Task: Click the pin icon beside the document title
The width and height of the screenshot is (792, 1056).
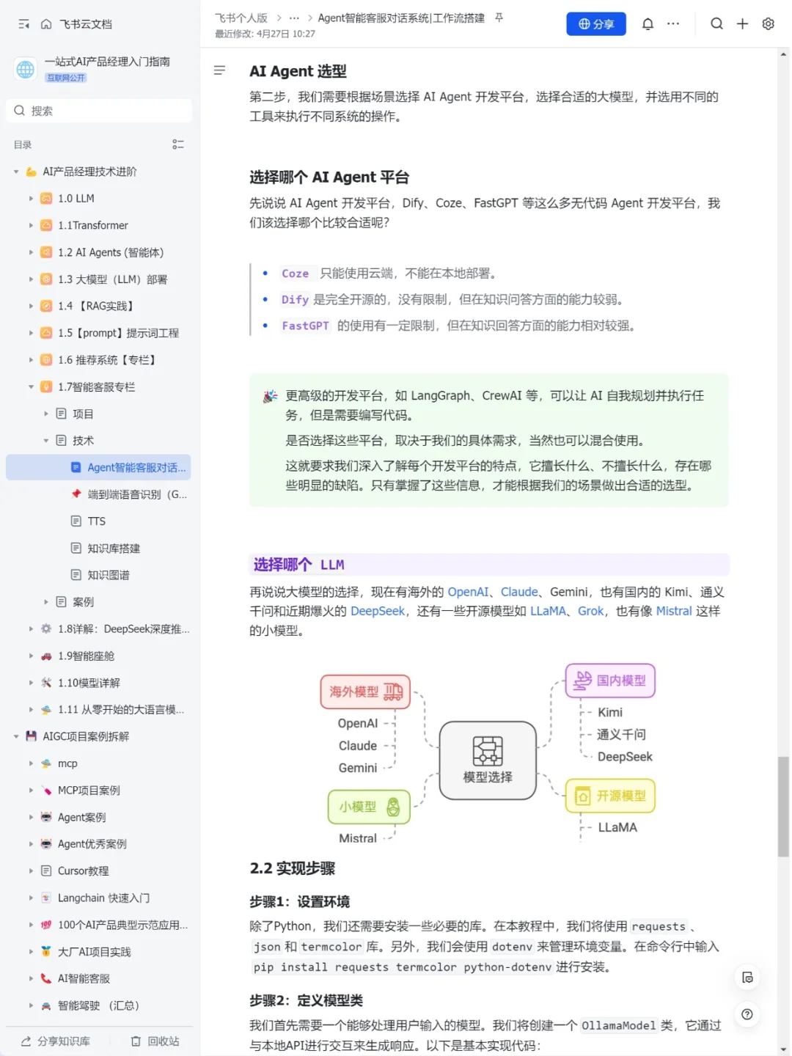Action: point(499,18)
